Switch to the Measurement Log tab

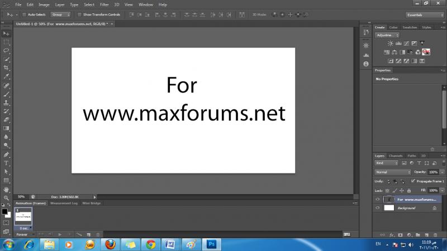coord(64,203)
